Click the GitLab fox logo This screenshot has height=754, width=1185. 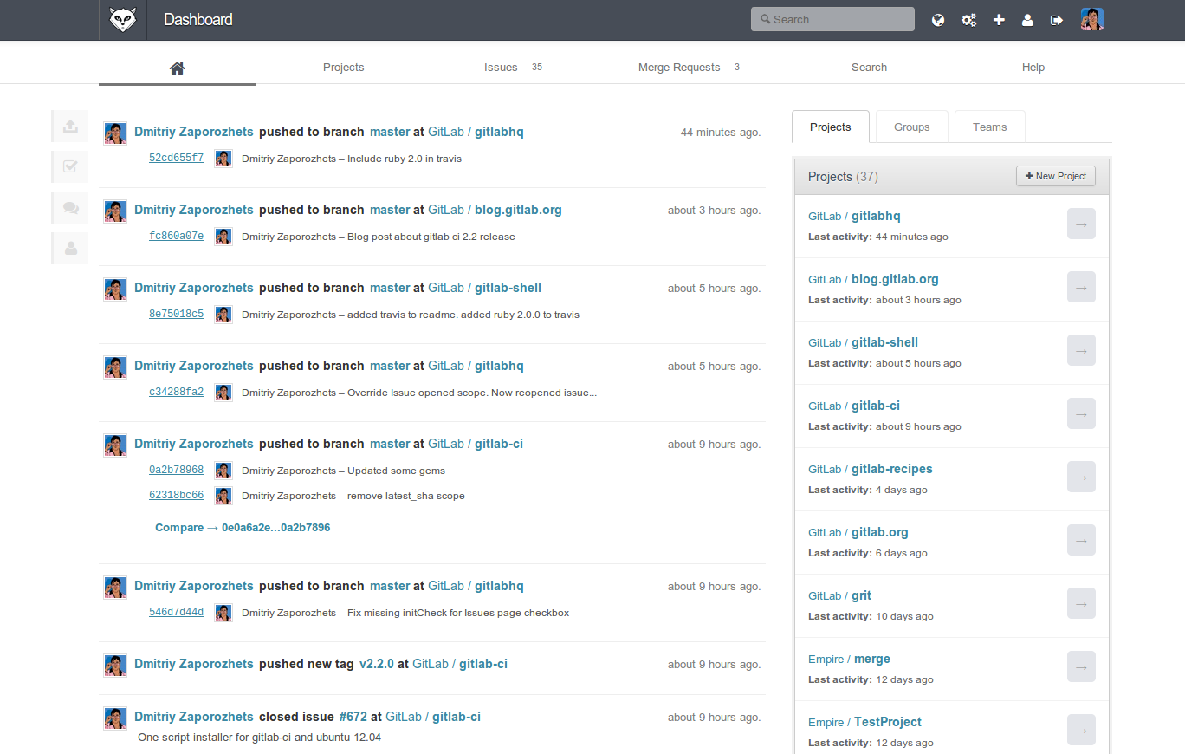pos(122,19)
